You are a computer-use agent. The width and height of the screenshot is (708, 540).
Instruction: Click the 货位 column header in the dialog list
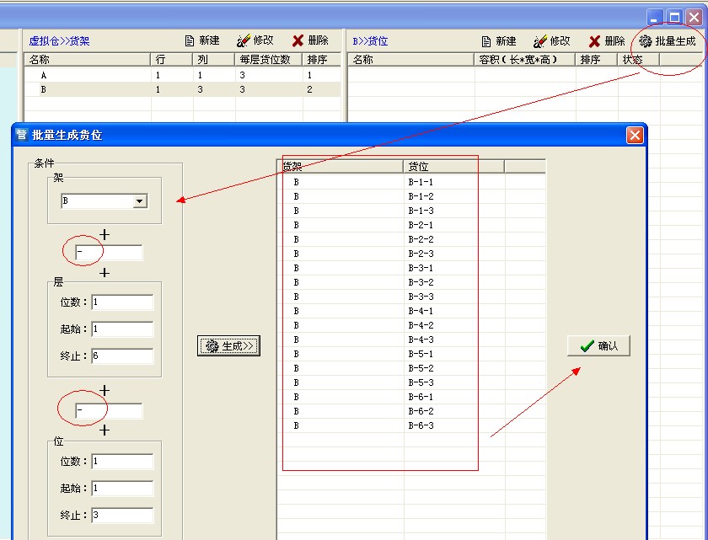click(453, 167)
